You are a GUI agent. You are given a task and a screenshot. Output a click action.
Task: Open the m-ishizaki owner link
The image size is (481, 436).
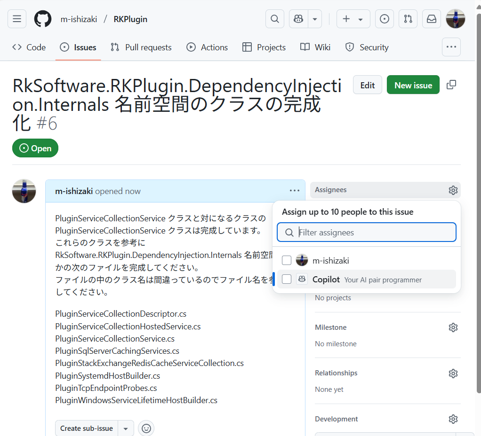coord(79,19)
